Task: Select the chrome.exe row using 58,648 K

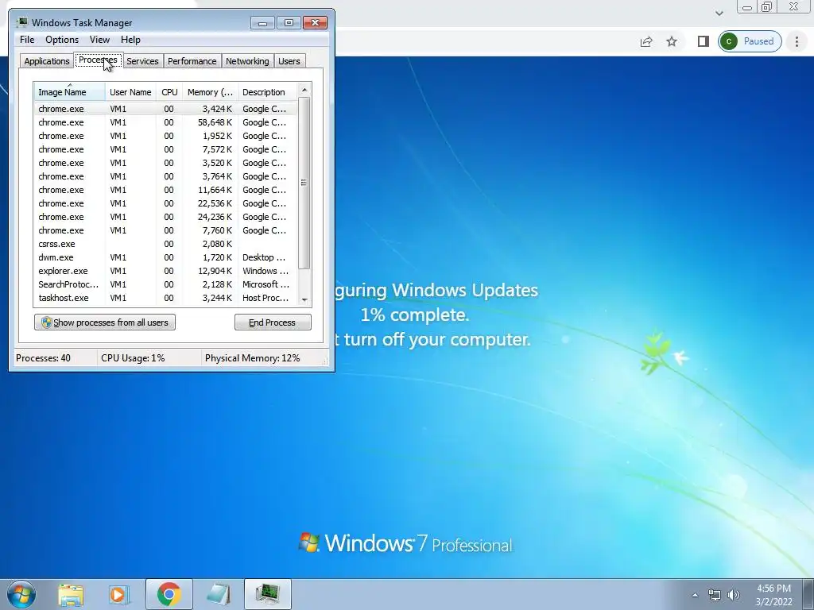Action: 166,122
